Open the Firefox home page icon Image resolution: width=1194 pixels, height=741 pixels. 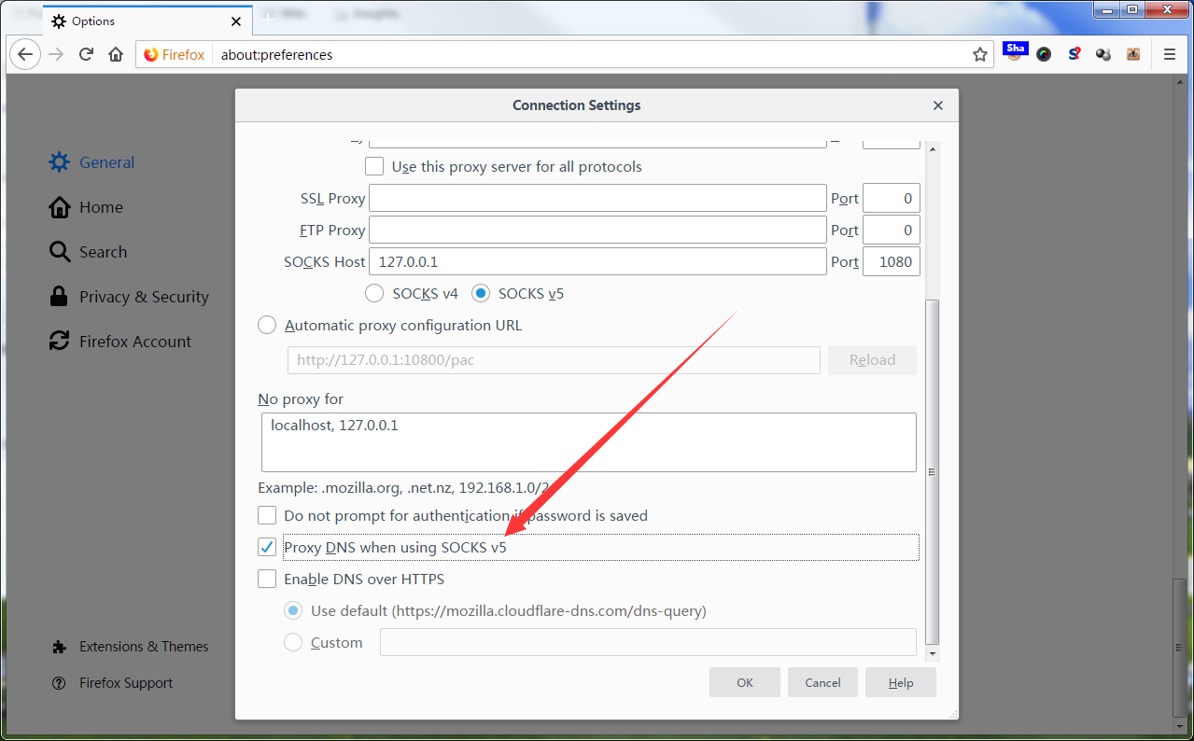point(116,54)
